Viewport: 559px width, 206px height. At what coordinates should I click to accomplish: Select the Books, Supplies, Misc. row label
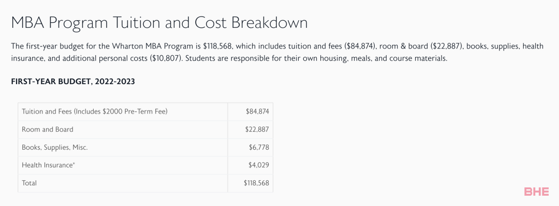pyautogui.click(x=54, y=147)
